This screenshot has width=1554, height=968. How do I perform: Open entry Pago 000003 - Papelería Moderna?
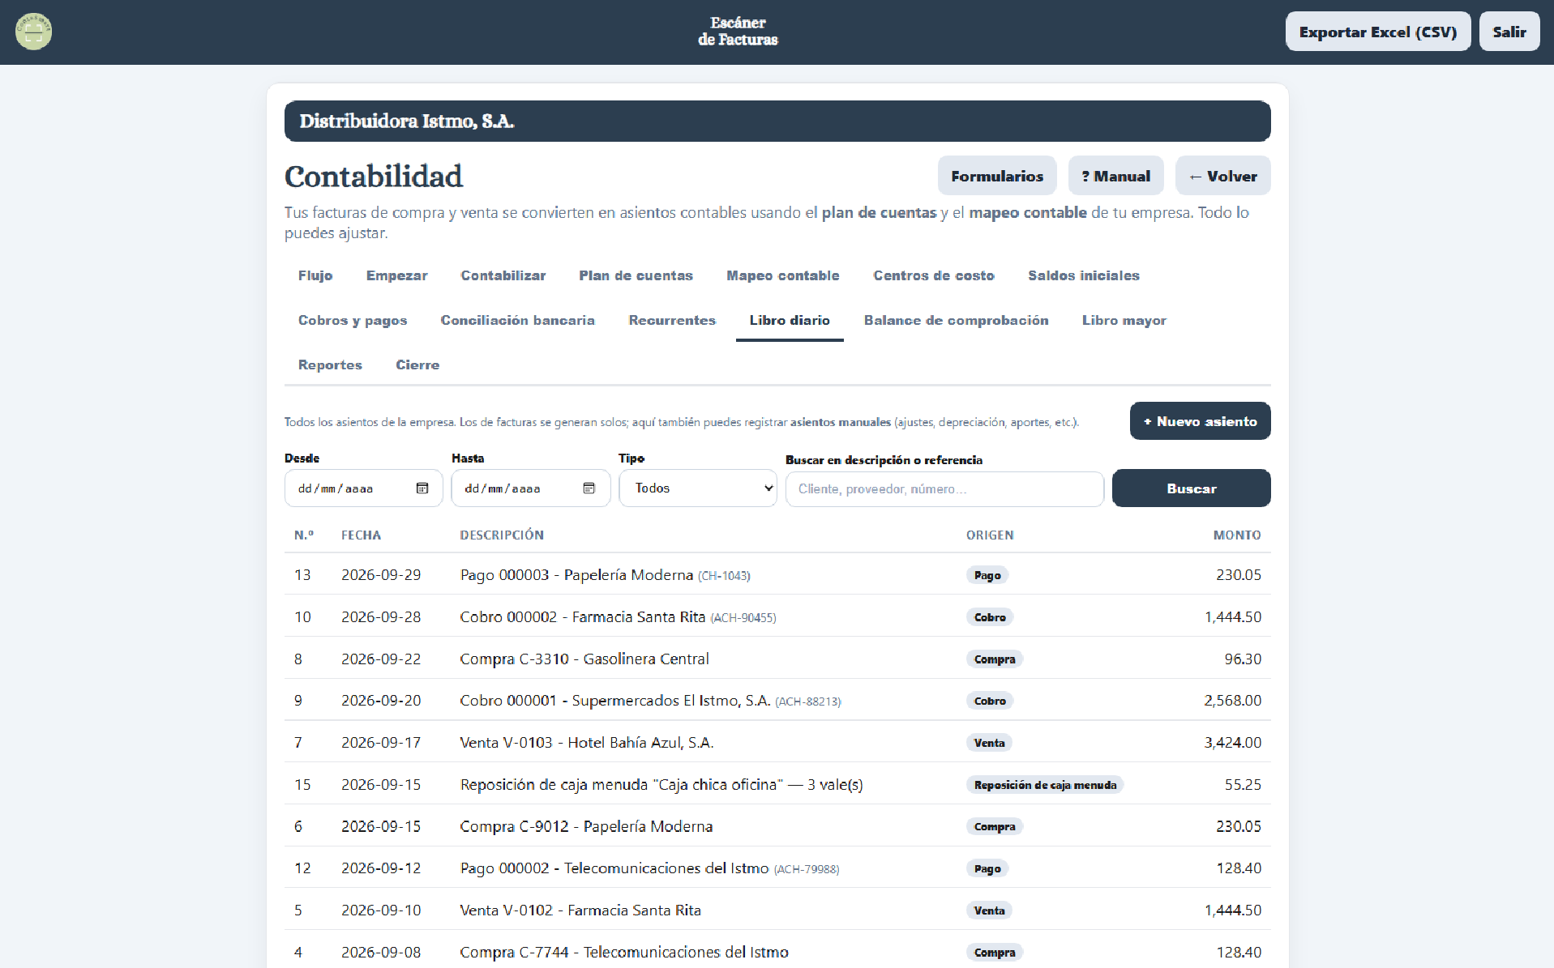[777, 574]
